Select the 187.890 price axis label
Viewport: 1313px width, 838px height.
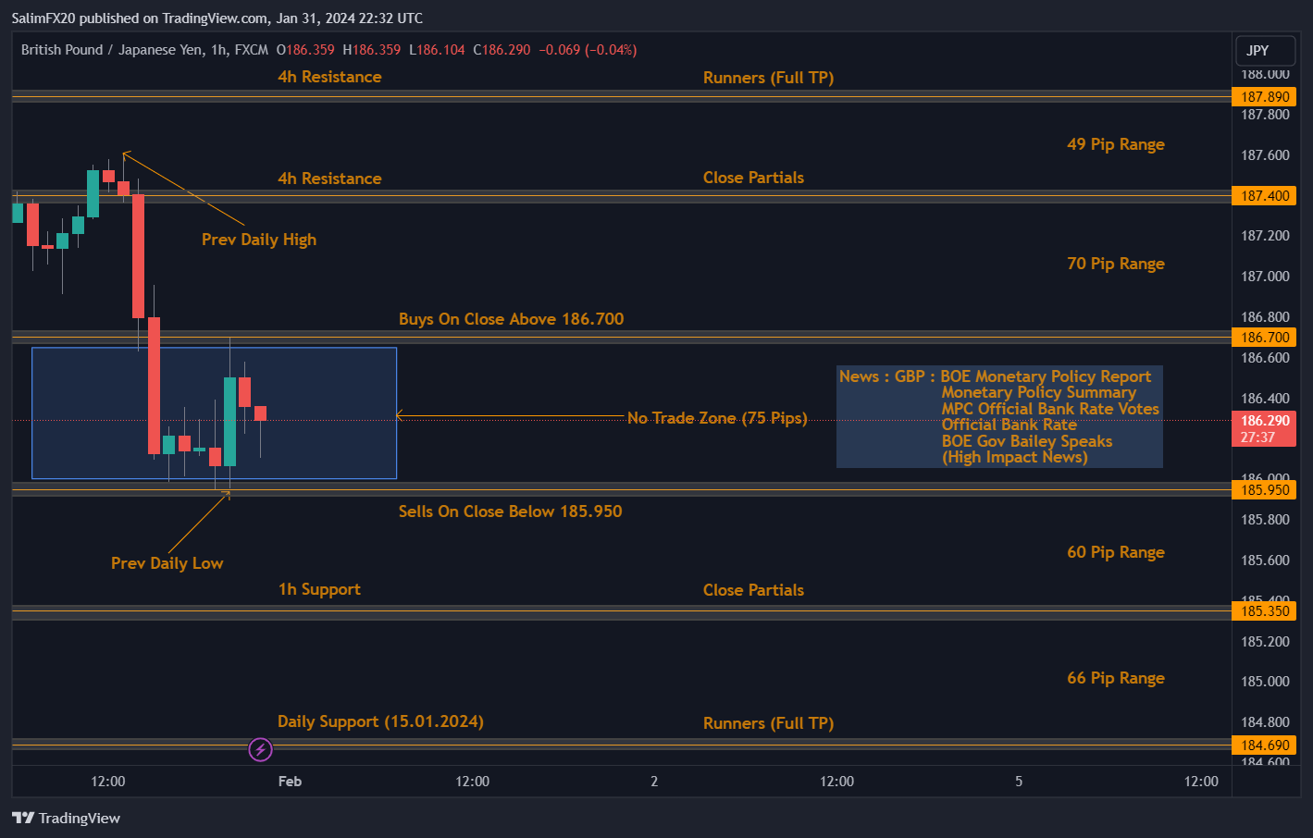(1264, 97)
